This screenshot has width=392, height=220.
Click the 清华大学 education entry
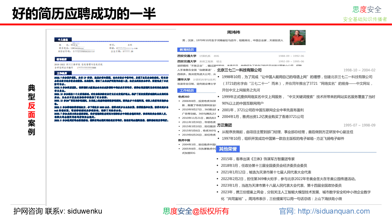click(x=184, y=79)
